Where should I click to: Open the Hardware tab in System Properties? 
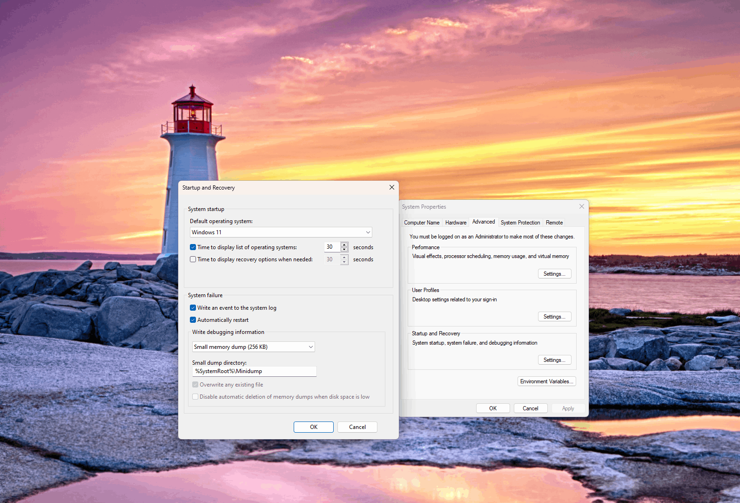456,223
